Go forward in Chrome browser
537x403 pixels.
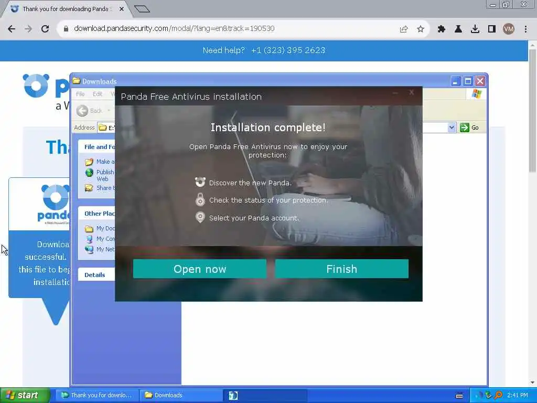click(x=28, y=29)
